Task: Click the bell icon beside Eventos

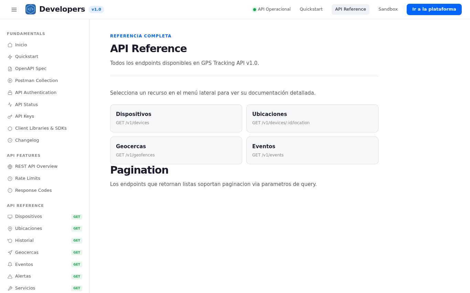Action: [x=10, y=265]
